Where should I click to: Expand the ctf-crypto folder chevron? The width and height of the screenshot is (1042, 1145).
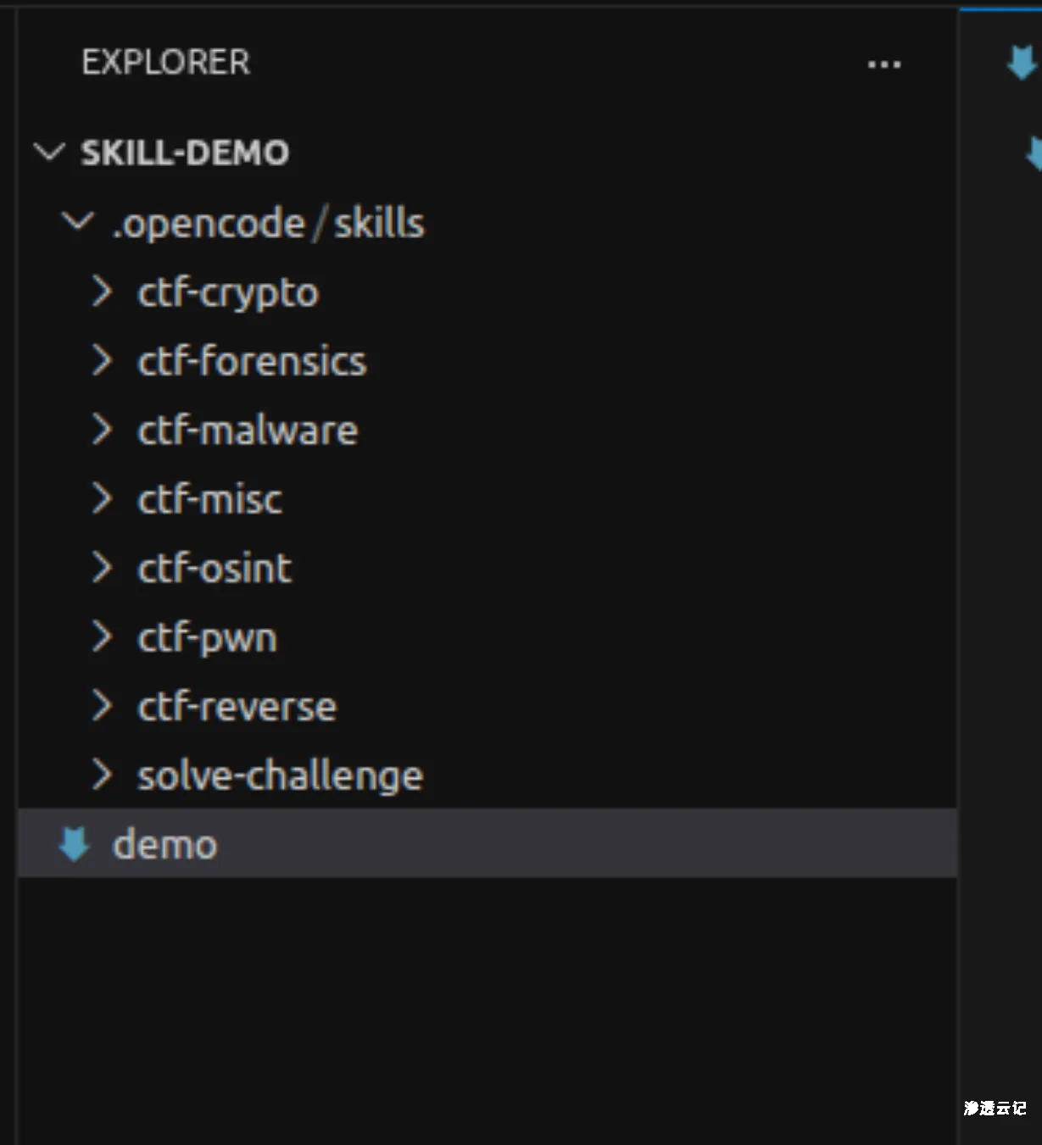pos(102,292)
